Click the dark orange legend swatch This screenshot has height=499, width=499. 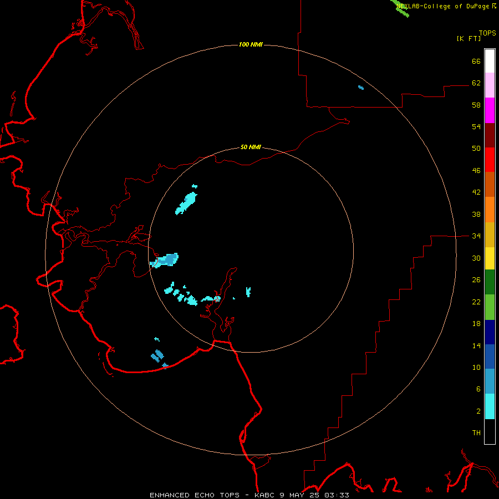(490, 185)
